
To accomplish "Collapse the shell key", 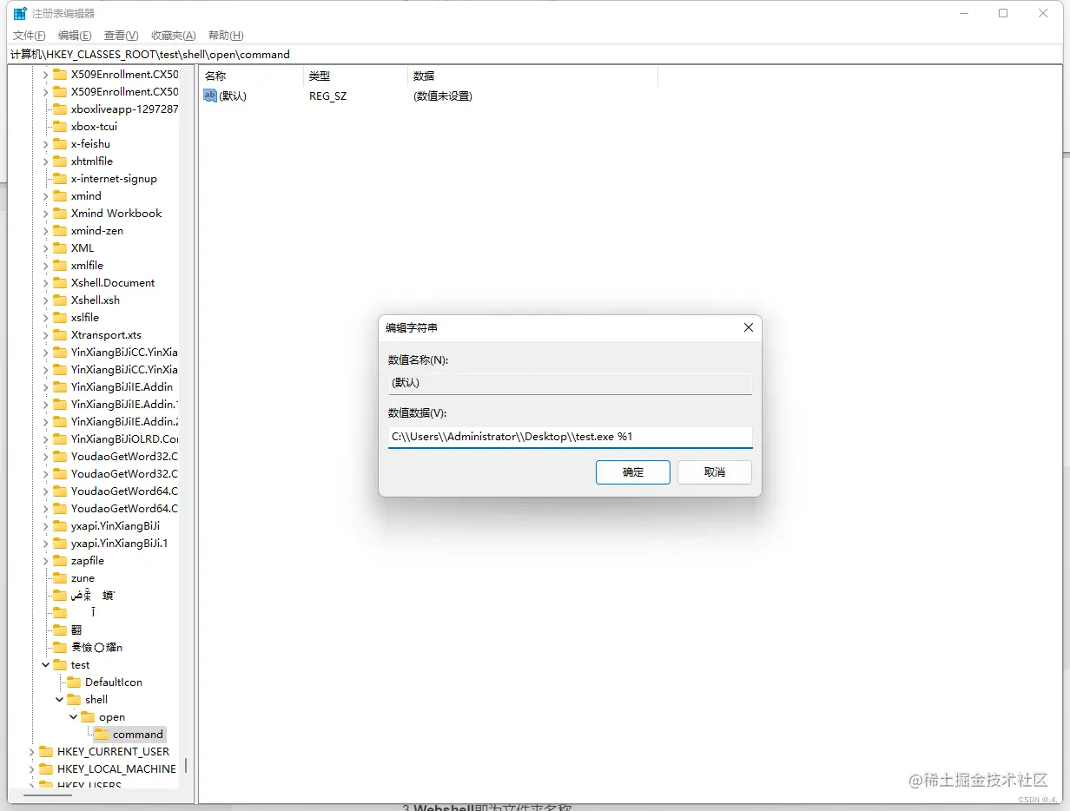I will point(60,700).
